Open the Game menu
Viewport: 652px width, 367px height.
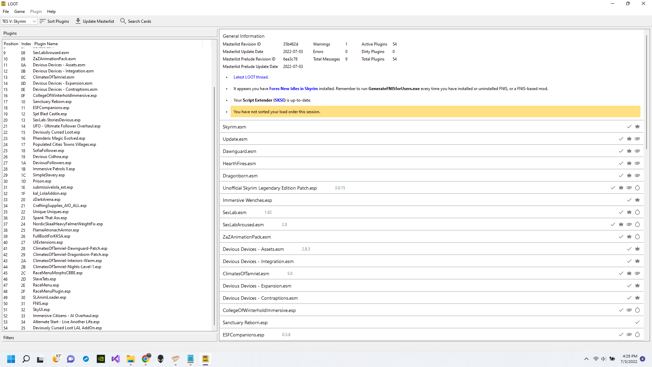pyautogui.click(x=19, y=12)
